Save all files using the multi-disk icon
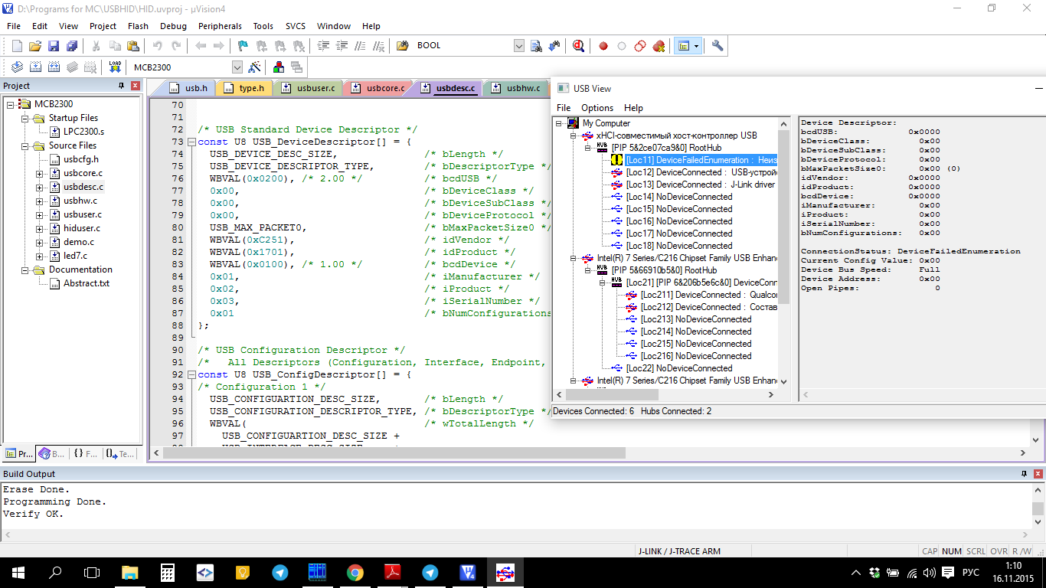1046x588 pixels. click(70, 46)
